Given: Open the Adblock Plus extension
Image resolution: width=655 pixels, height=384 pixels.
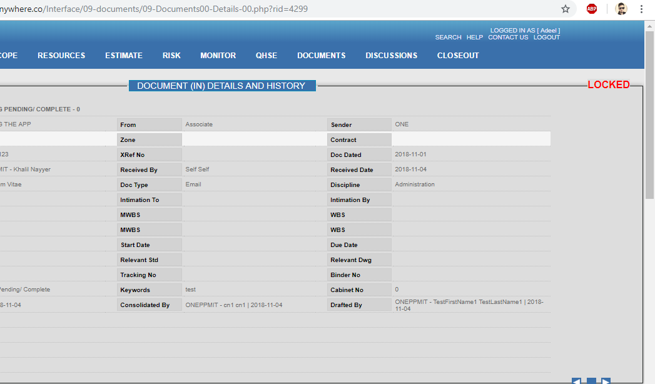Looking at the screenshot, I should point(591,9).
